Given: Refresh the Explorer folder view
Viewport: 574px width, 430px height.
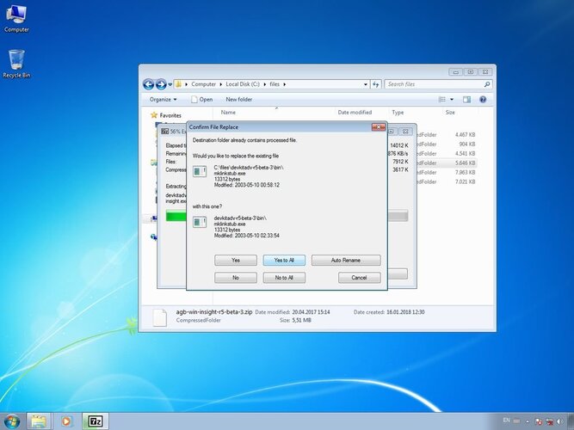Looking at the screenshot, I should point(375,84).
